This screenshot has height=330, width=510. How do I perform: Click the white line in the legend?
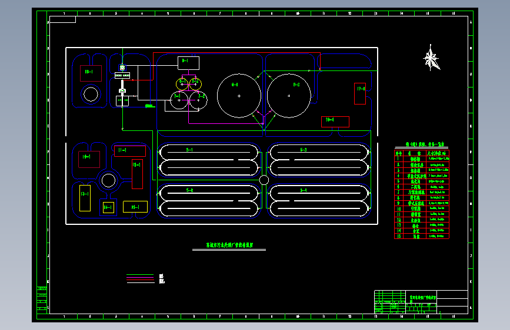[141, 282]
